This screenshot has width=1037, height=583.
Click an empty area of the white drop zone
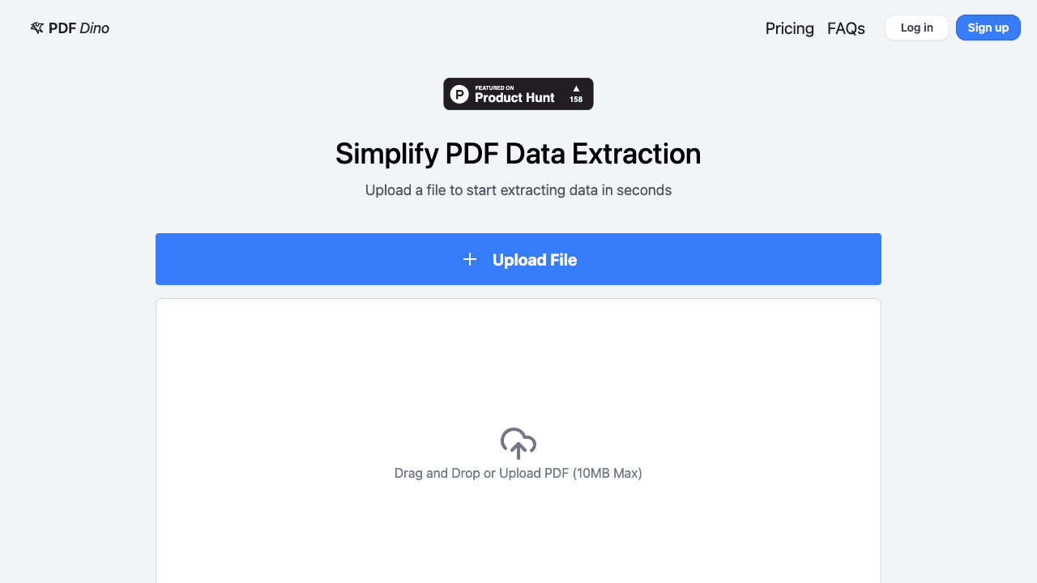click(324, 364)
